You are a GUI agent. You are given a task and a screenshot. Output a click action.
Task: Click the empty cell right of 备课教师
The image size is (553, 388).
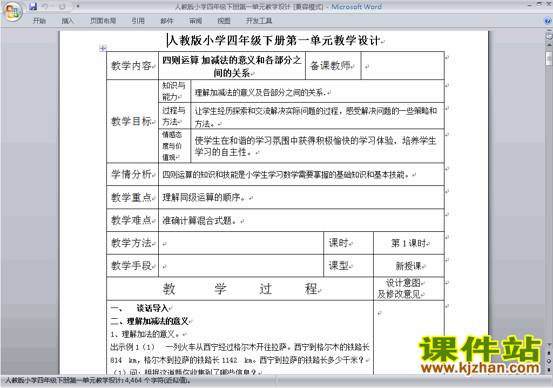(x=402, y=66)
